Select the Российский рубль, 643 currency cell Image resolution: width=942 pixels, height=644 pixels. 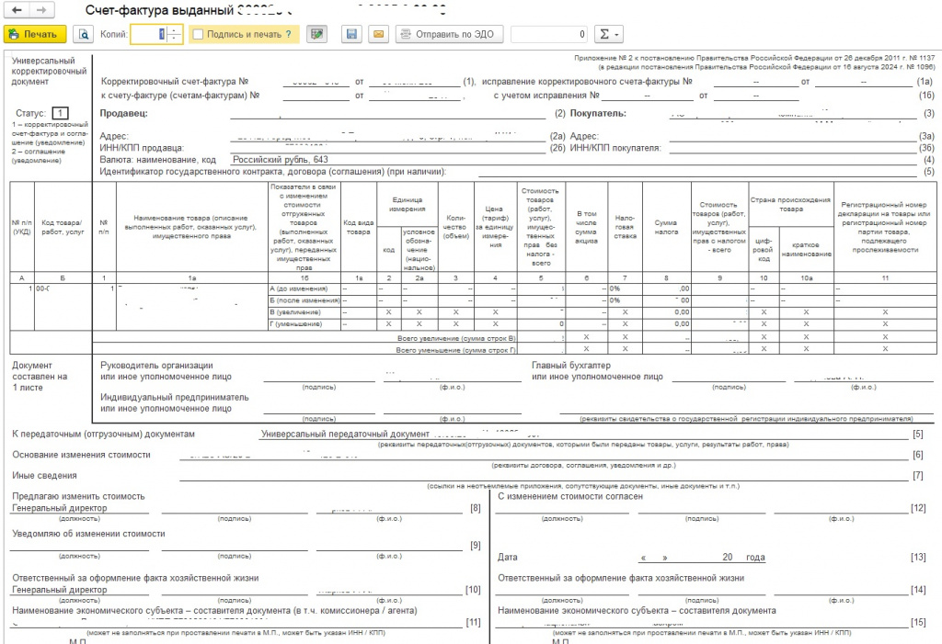click(281, 160)
